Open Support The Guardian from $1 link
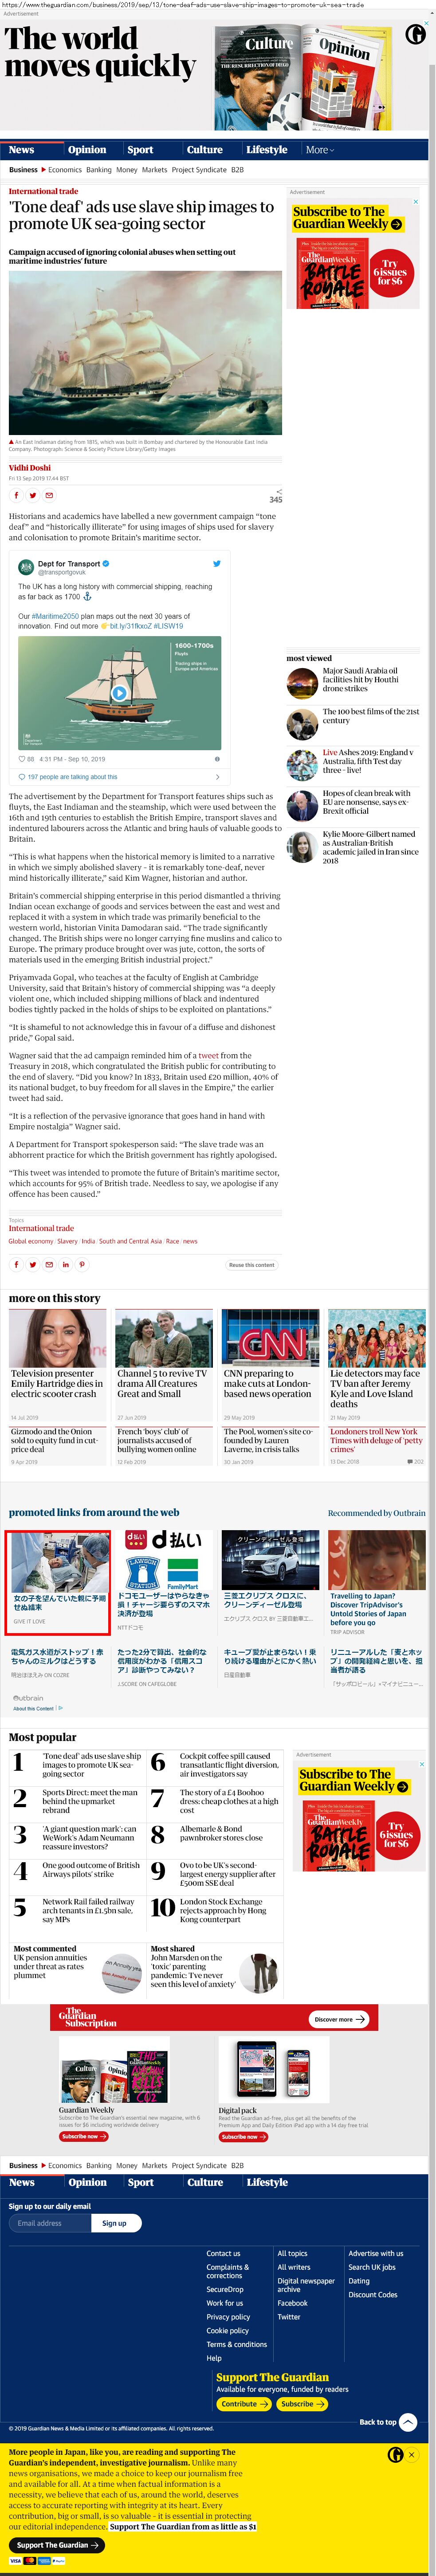Image resolution: width=436 pixels, height=2576 pixels. 183,2526
